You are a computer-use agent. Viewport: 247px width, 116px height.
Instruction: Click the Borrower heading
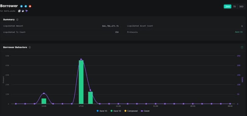(x=9, y=6)
